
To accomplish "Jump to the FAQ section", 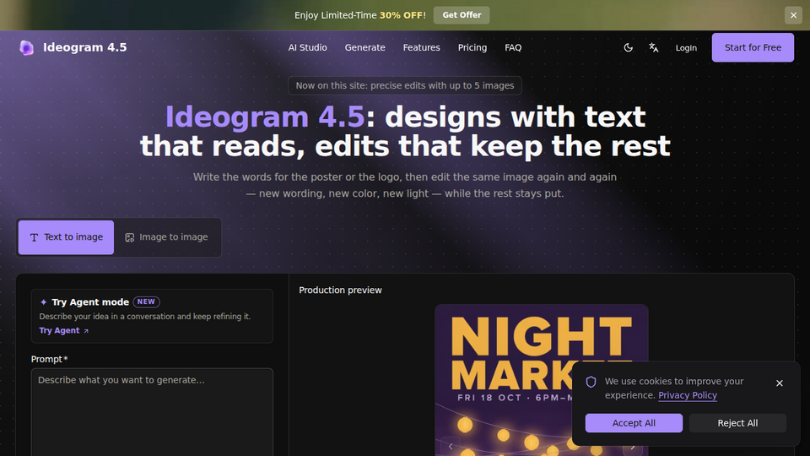I will tap(513, 47).
